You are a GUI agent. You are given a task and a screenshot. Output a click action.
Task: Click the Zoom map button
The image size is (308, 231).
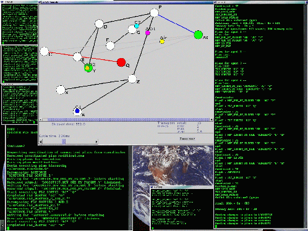pos(187,139)
